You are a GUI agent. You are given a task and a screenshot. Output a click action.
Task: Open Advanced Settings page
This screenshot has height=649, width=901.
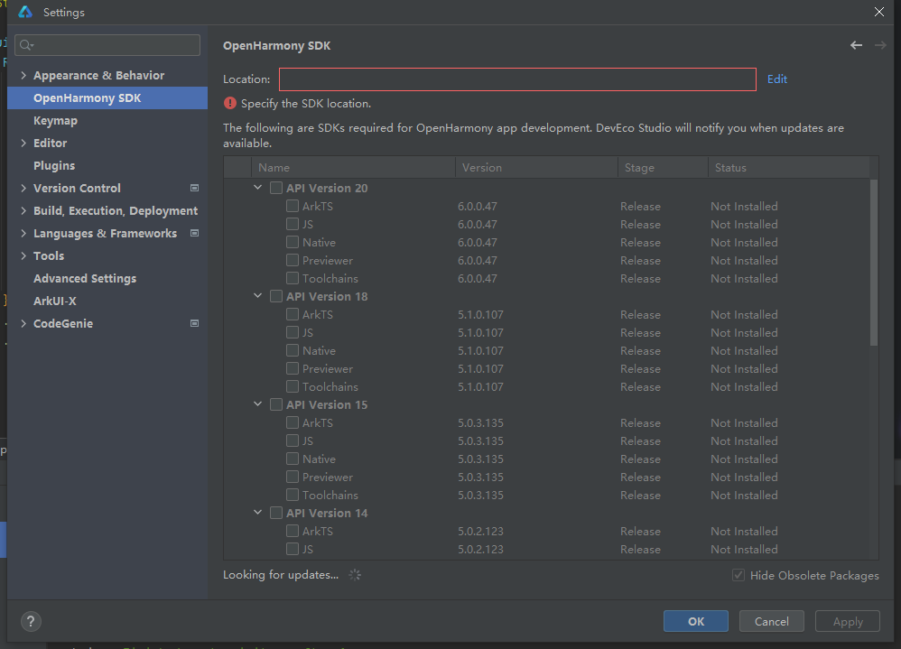[85, 279]
